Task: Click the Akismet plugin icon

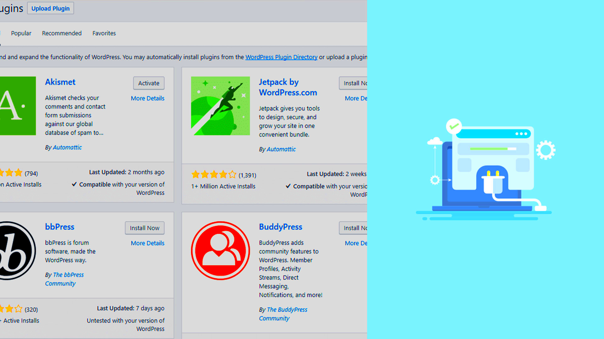Action: [x=17, y=105]
